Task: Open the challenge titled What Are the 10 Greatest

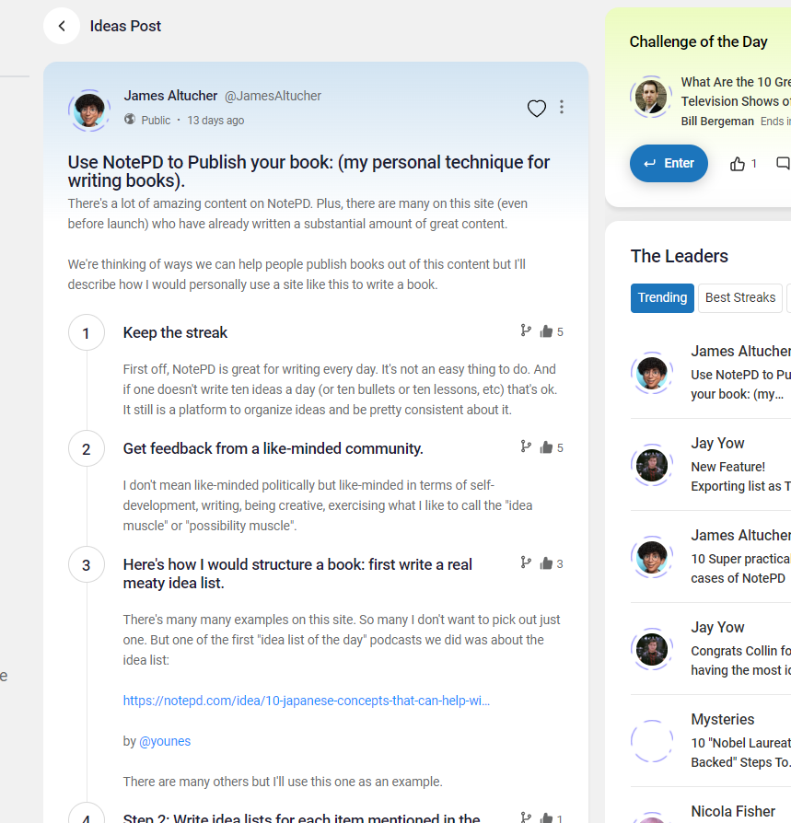Action: tap(736, 91)
